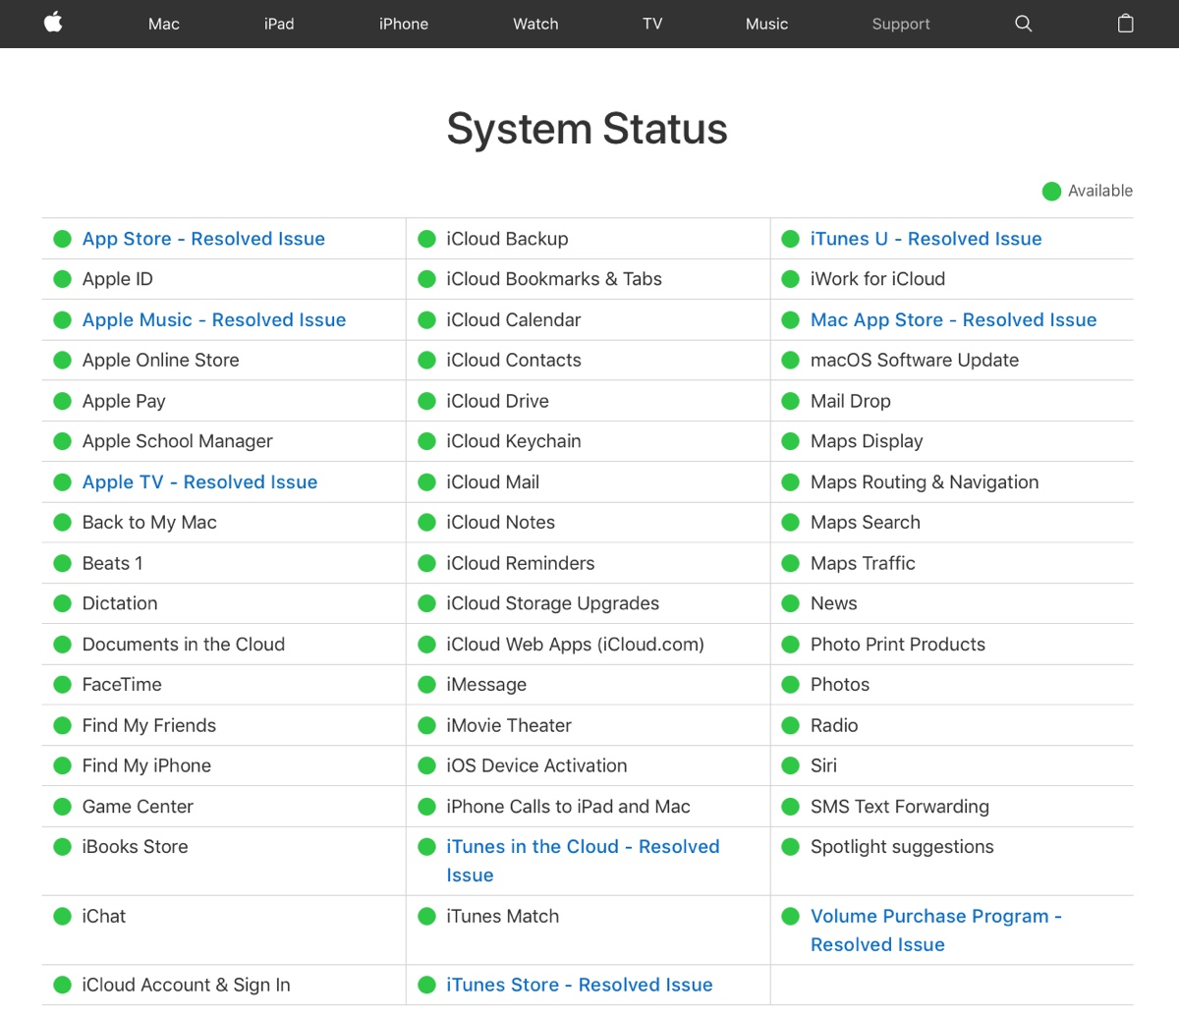The image size is (1179, 1017).
Task: Click the green dot next to News
Action: 790,603
